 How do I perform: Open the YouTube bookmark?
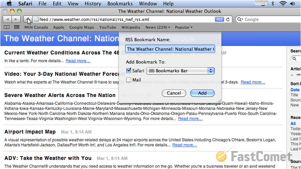(x=108, y=27)
